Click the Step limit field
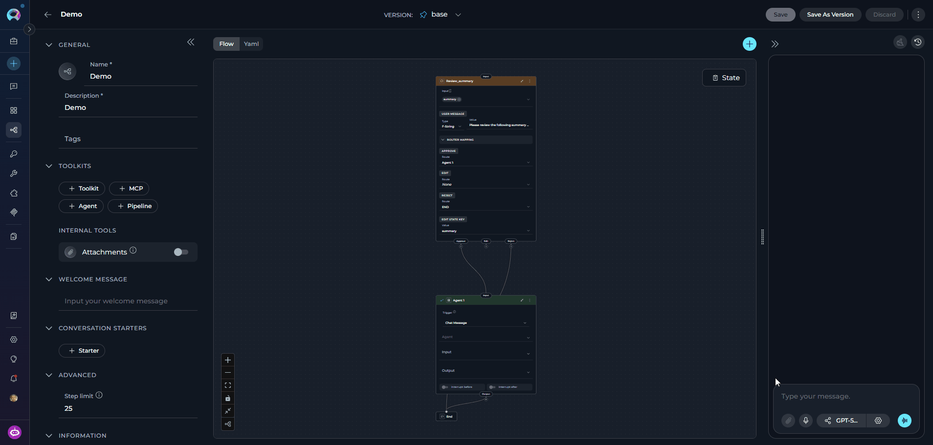933x445 pixels. 128,408
